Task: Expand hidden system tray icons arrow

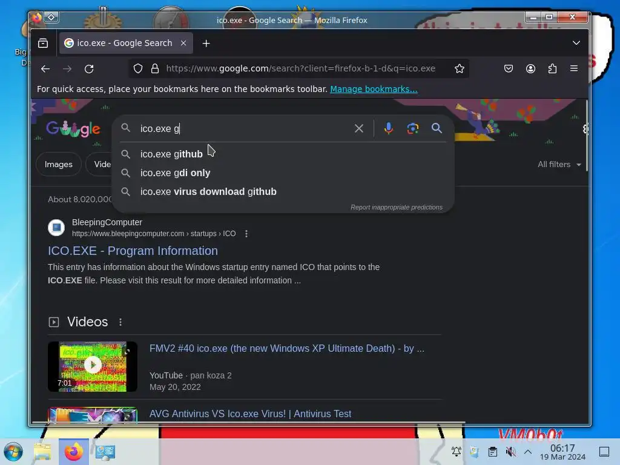Action: tap(528, 451)
